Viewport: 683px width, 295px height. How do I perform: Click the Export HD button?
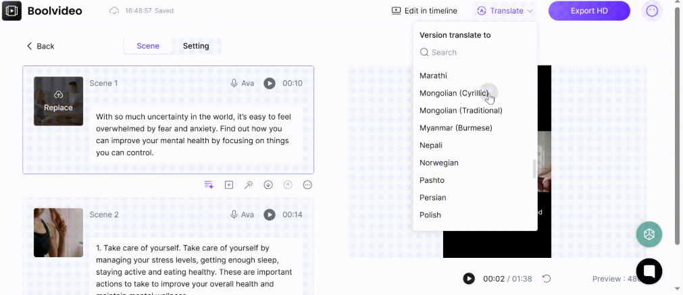pyautogui.click(x=589, y=11)
